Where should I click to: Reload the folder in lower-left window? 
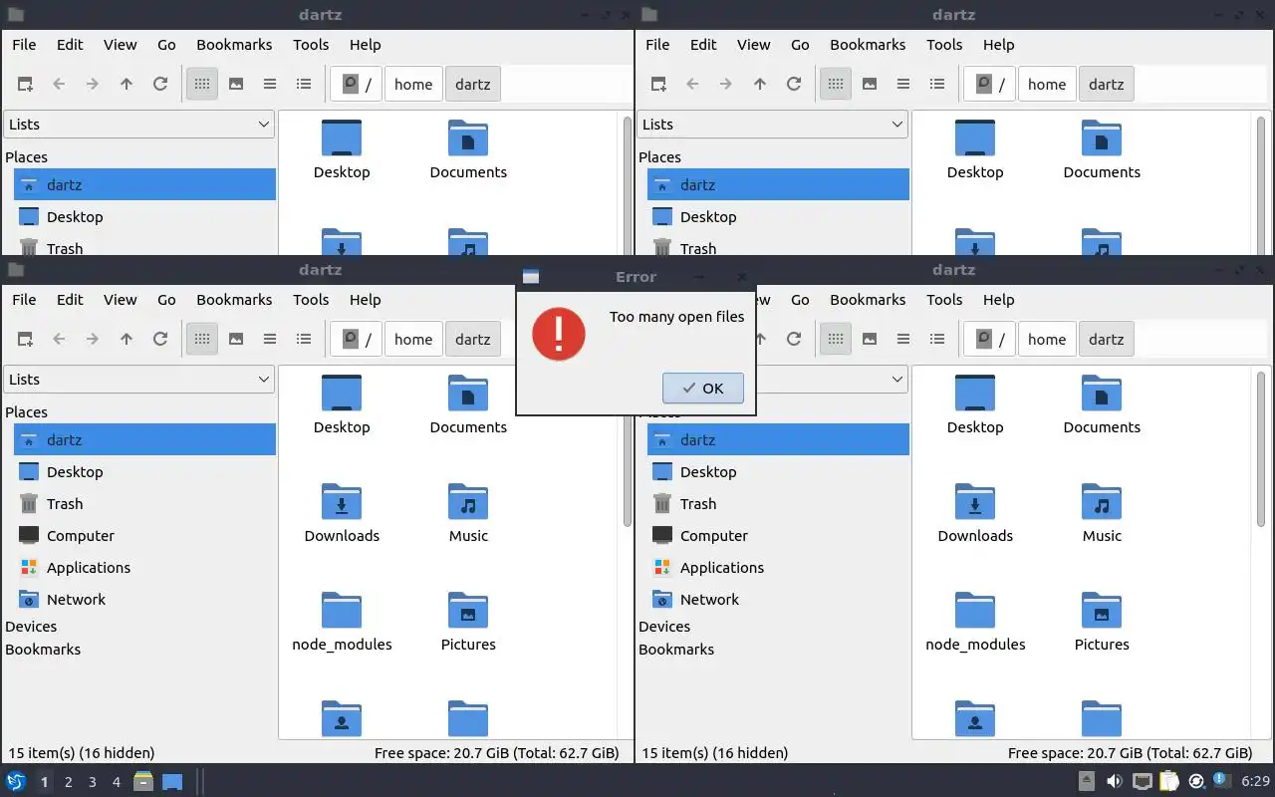160,340
